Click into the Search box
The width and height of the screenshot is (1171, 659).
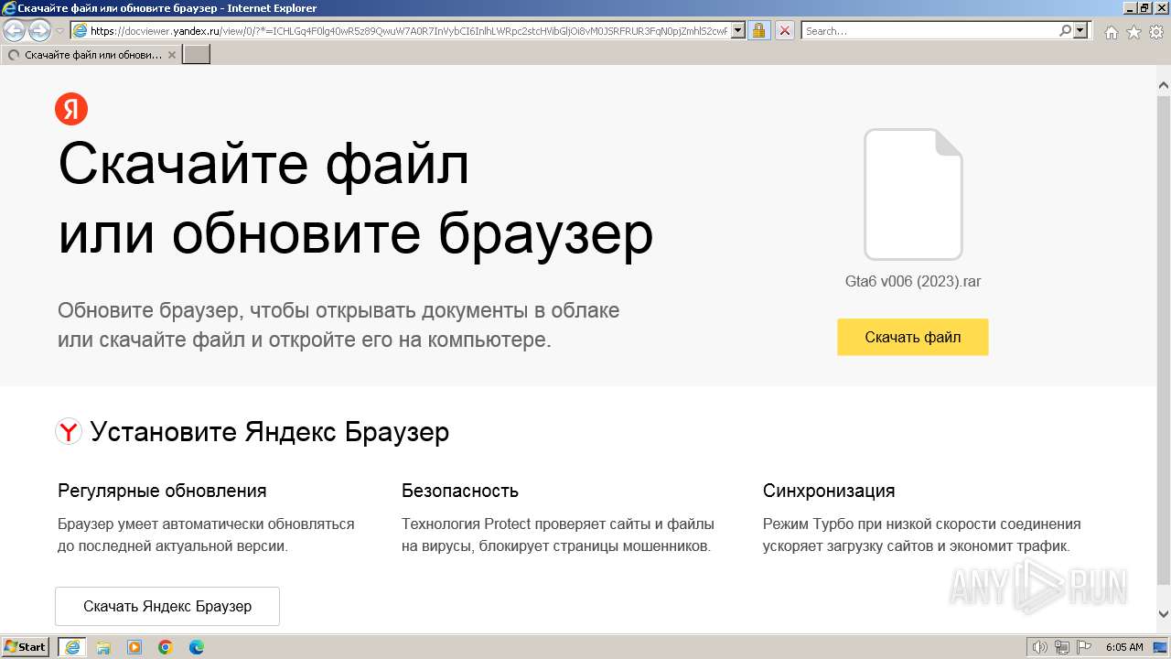(x=929, y=30)
